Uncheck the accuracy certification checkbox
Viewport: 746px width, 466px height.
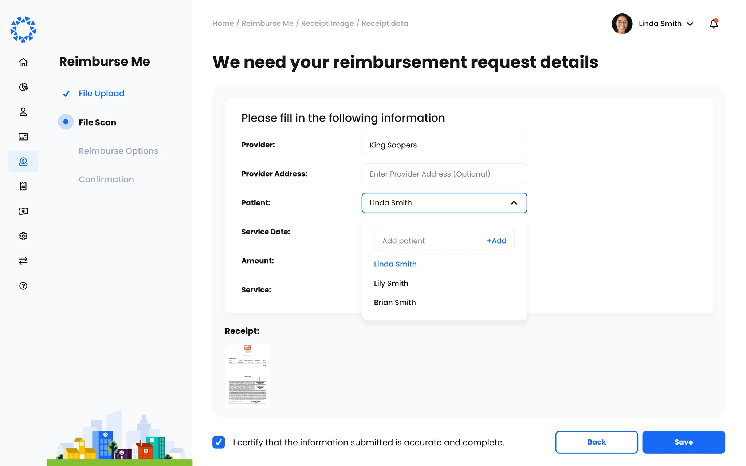pyautogui.click(x=219, y=442)
